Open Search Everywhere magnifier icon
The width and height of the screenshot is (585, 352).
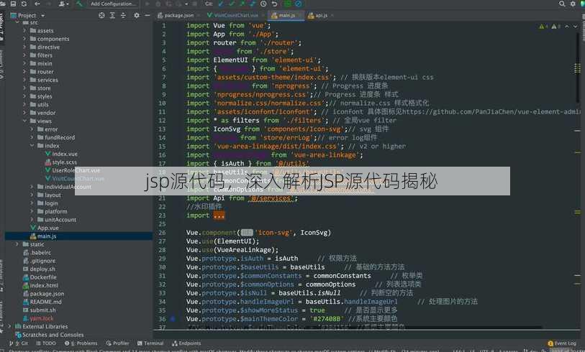coord(562,4)
